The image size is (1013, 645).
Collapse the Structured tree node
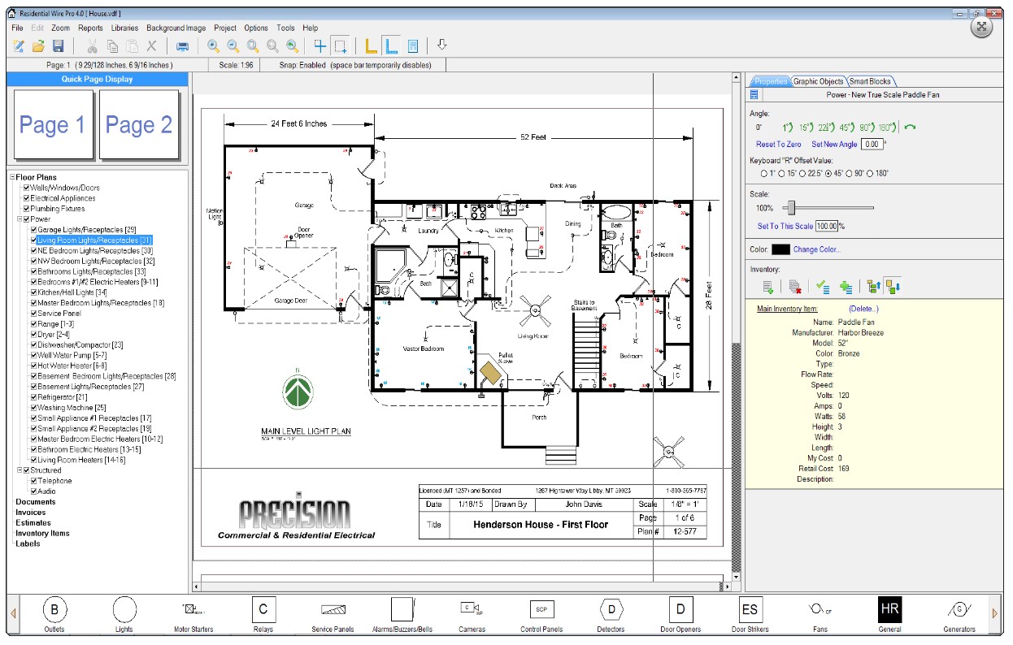20,470
